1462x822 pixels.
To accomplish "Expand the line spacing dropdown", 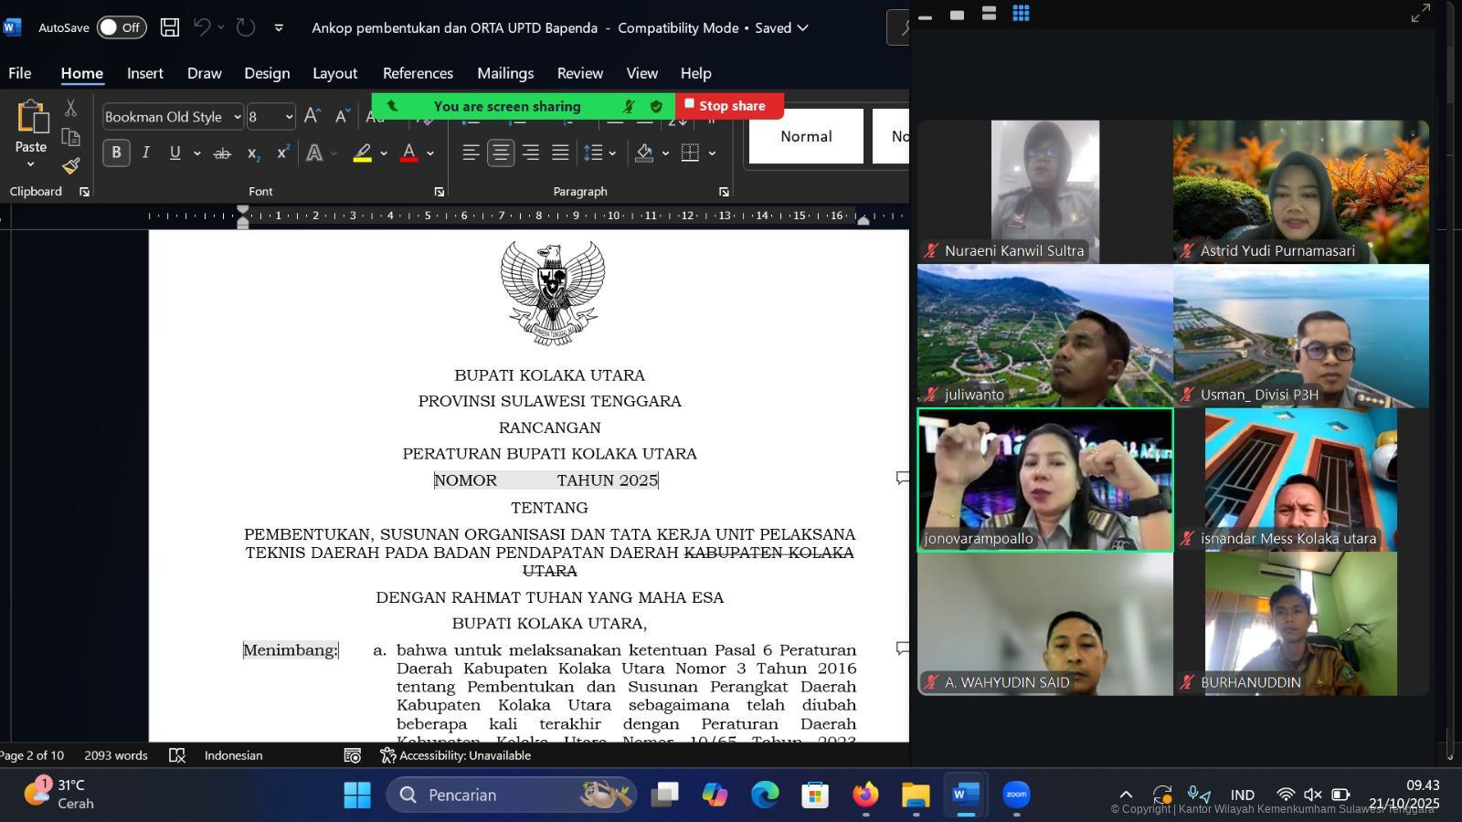I will coord(612,153).
